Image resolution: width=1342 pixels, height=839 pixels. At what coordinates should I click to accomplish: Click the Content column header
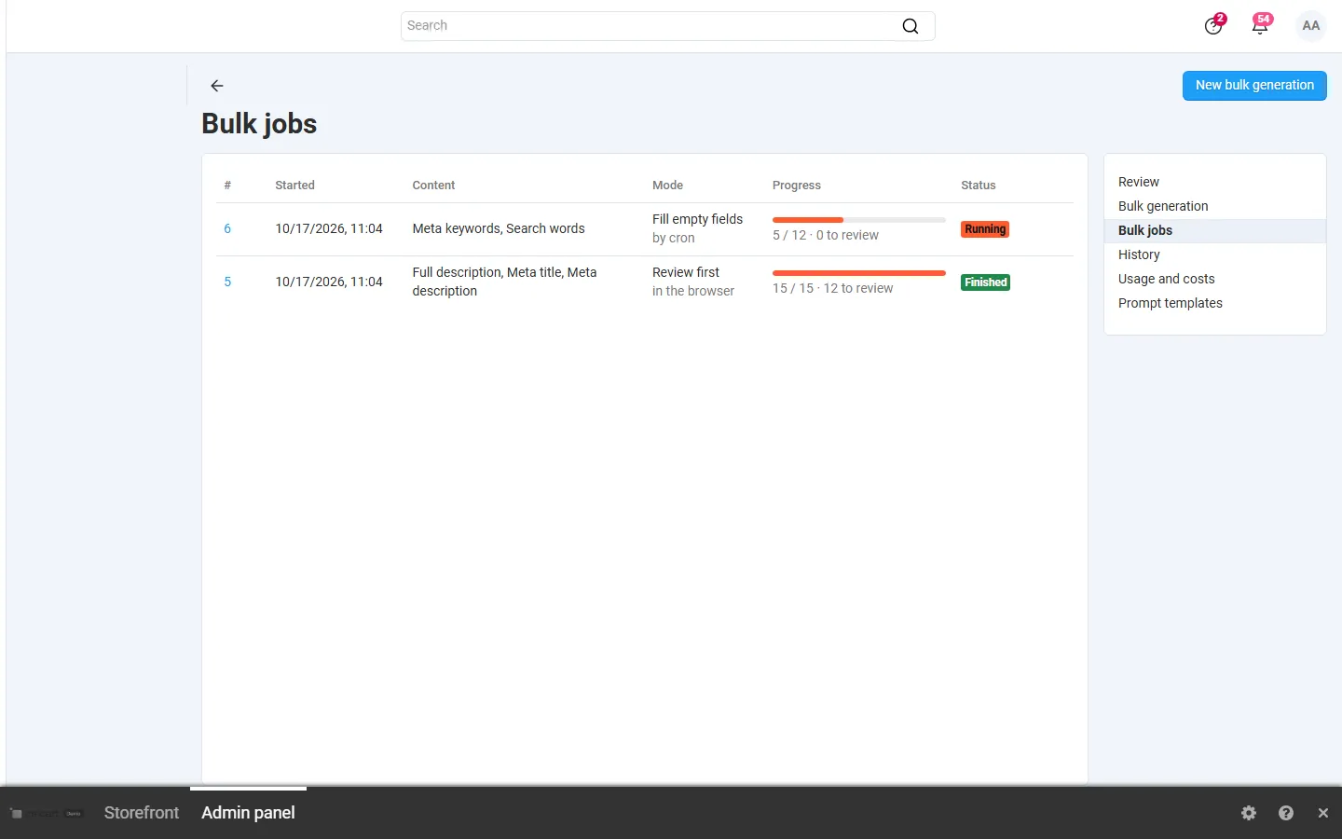433,186
